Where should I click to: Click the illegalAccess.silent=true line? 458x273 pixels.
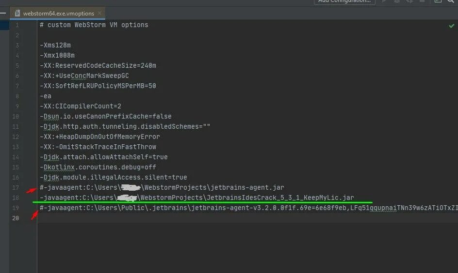pos(114,178)
